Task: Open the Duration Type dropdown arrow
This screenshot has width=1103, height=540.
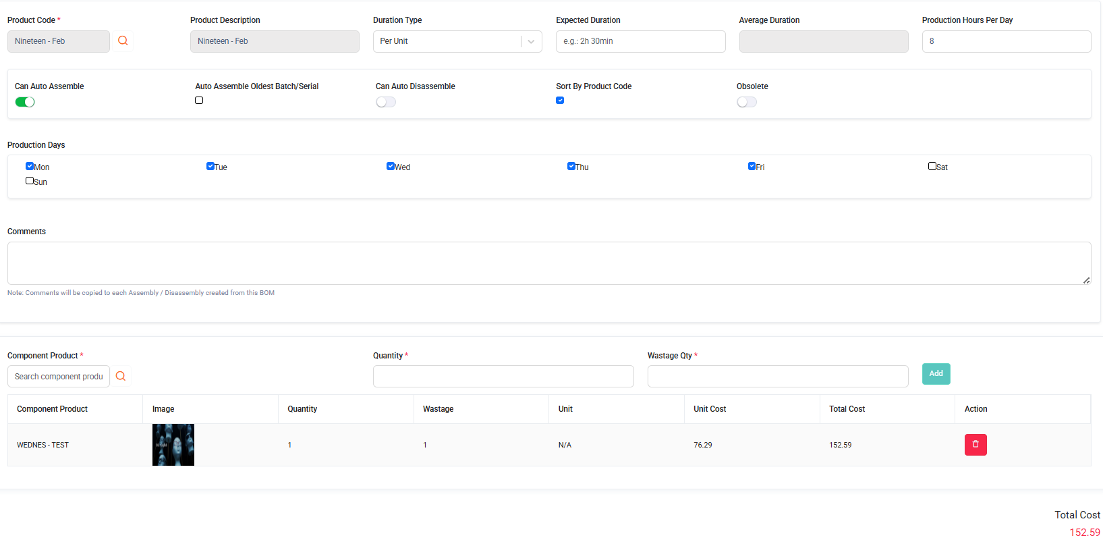Action: pyautogui.click(x=531, y=41)
